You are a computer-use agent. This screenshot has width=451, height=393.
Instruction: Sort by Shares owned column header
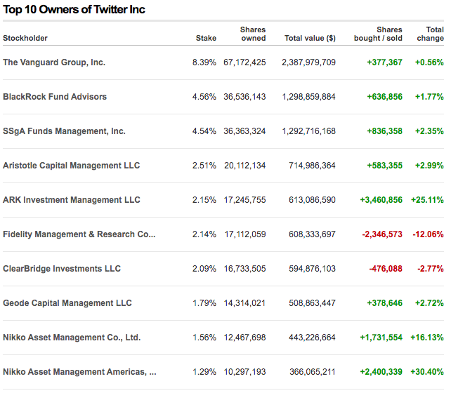tap(252, 34)
